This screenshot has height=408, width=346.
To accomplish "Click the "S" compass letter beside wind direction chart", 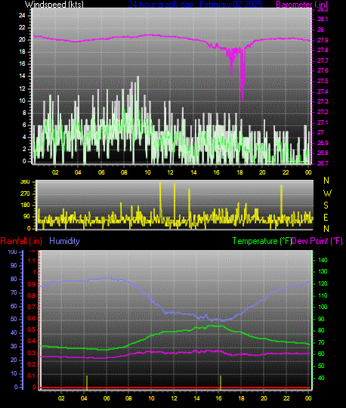I will point(326,205).
